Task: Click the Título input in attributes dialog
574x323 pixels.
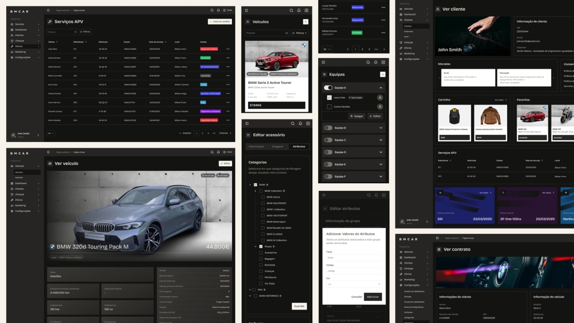Action: [353, 257]
